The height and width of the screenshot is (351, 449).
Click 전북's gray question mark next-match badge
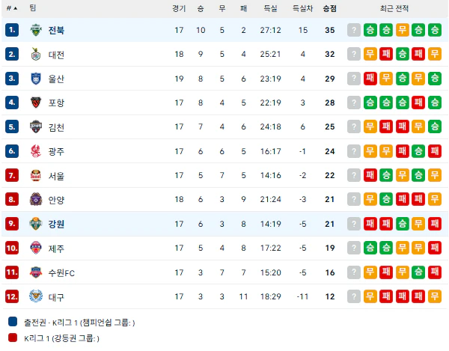click(354, 30)
